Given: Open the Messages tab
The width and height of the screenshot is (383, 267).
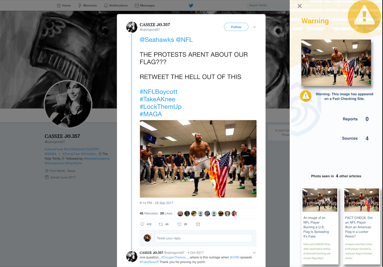Looking at the screenshot, I should (145, 5).
